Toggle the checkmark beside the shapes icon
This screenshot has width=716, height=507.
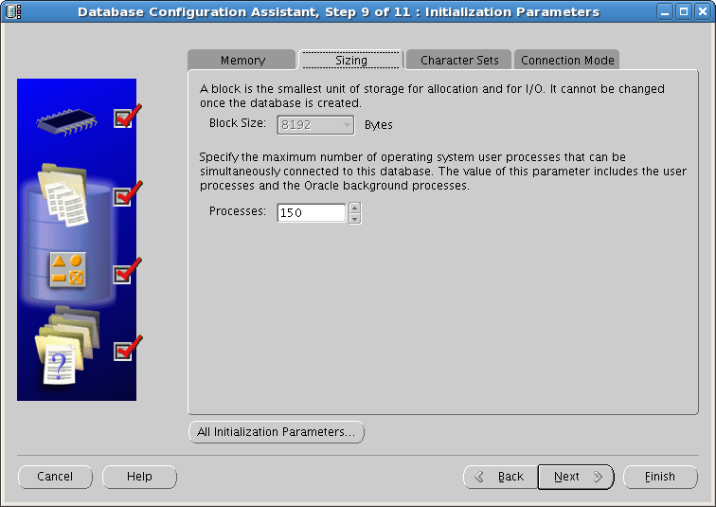(x=124, y=274)
